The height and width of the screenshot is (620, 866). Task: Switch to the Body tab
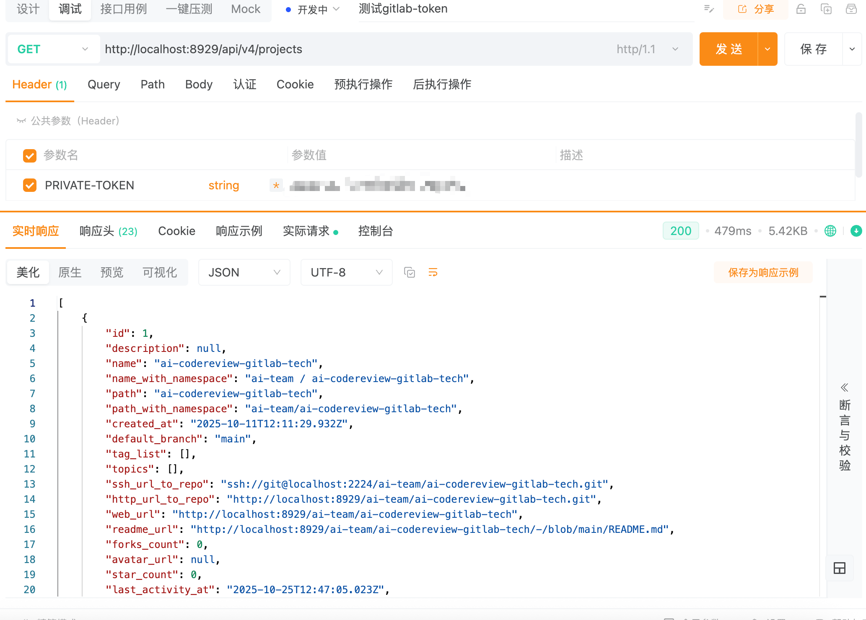pyautogui.click(x=199, y=85)
